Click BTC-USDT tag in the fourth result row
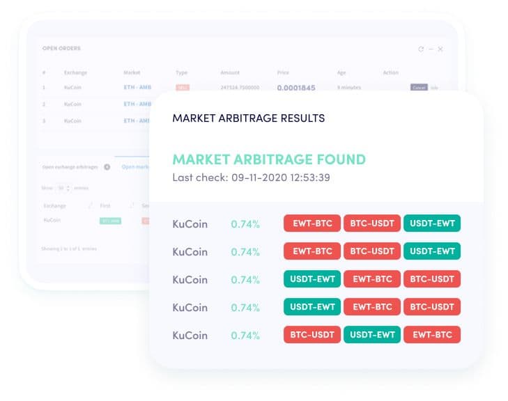The image size is (508, 401). (432, 307)
